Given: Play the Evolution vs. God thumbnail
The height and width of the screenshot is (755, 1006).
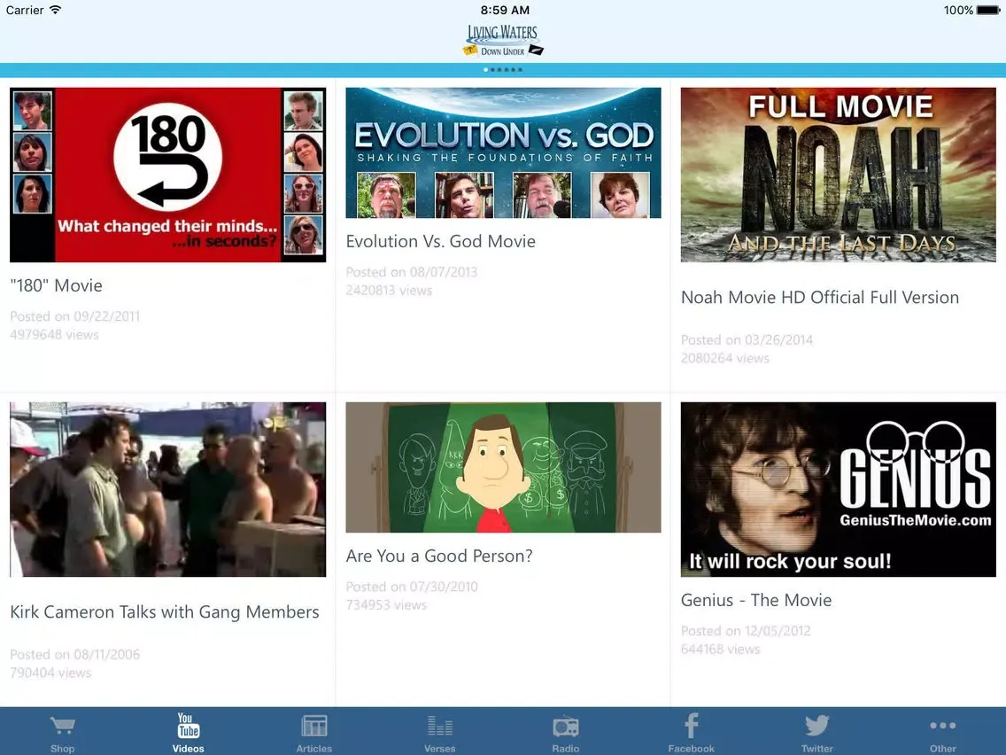Looking at the screenshot, I should (x=503, y=152).
